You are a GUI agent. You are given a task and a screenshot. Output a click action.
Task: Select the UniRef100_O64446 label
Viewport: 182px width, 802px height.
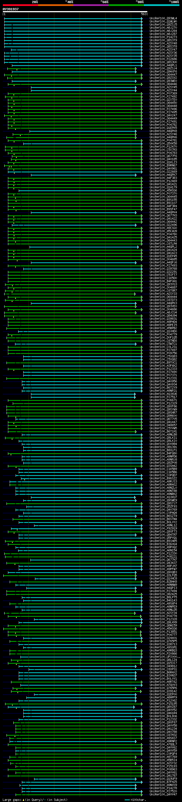pos(163,84)
